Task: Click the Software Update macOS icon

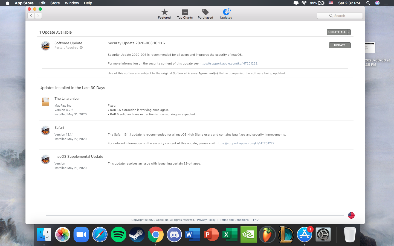Action: pyautogui.click(x=45, y=46)
